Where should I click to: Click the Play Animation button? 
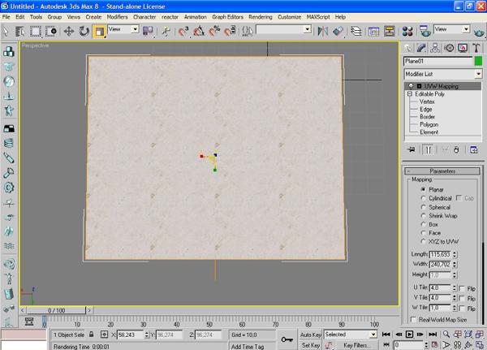(409, 335)
